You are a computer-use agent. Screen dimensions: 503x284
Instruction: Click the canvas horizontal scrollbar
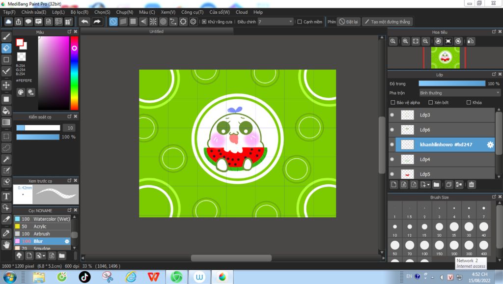click(231, 258)
